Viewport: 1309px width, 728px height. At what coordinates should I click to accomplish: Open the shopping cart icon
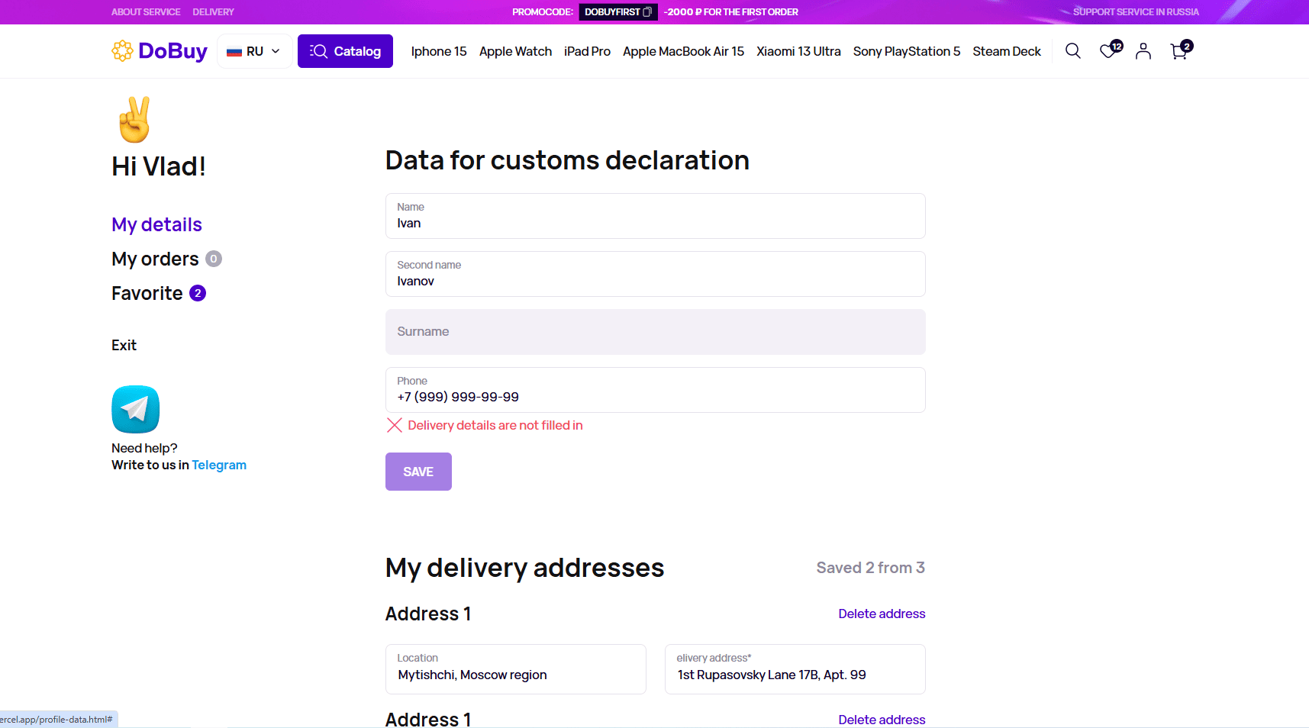point(1178,51)
